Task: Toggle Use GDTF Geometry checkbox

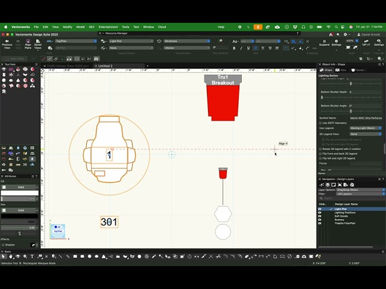Action: coord(320,123)
